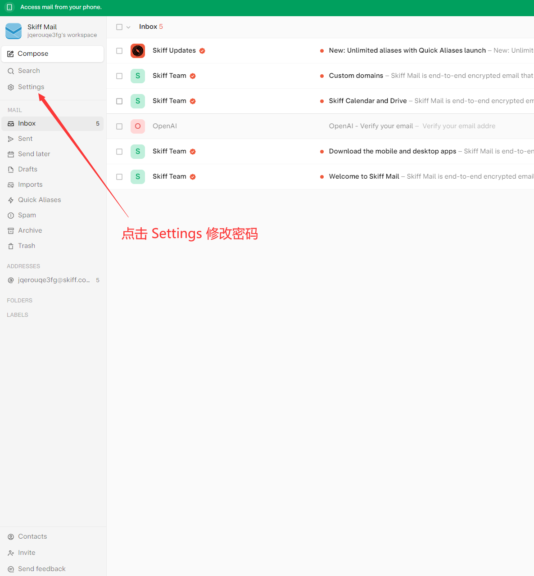Tick the Welcome to Skiff Mail checkbox
The image size is (534, 576).
click(x=119, y=177)
